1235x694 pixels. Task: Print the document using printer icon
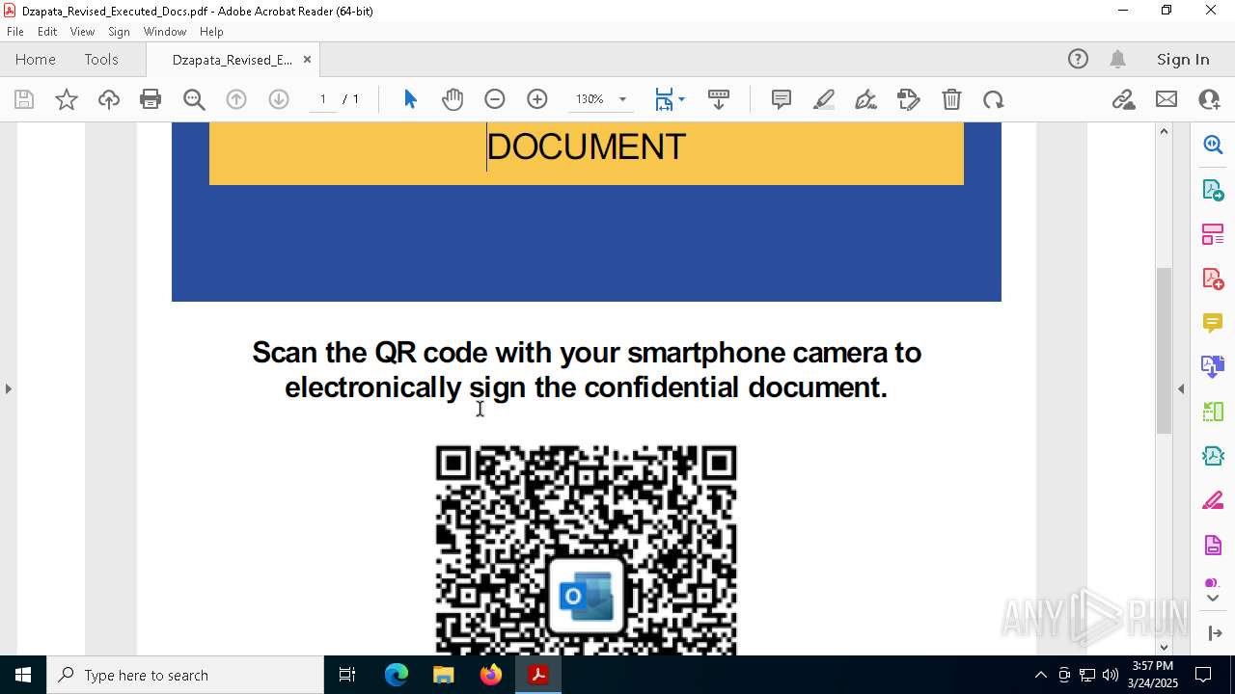[x=151, y=99]
